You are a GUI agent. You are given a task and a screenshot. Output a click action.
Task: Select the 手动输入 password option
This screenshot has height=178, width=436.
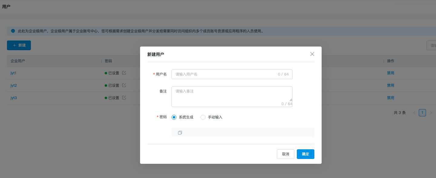203,117
